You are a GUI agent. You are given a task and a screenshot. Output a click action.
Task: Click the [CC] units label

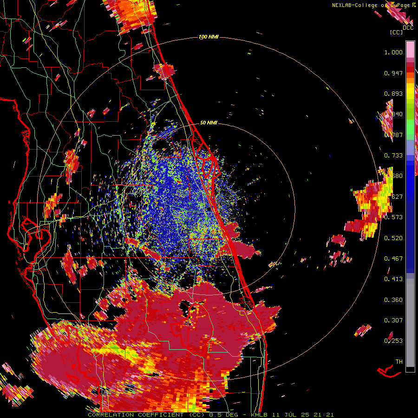pyautogui.click(x=397, y=32)
